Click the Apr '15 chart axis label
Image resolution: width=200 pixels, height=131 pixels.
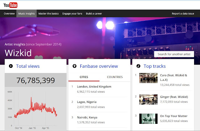pos(46,128)
